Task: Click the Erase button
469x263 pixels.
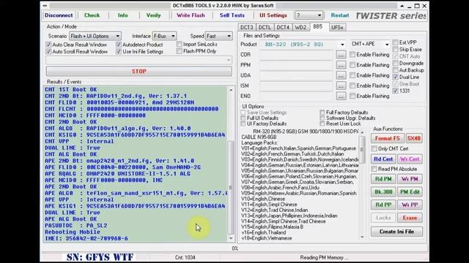Action: (x=410, y=218)
